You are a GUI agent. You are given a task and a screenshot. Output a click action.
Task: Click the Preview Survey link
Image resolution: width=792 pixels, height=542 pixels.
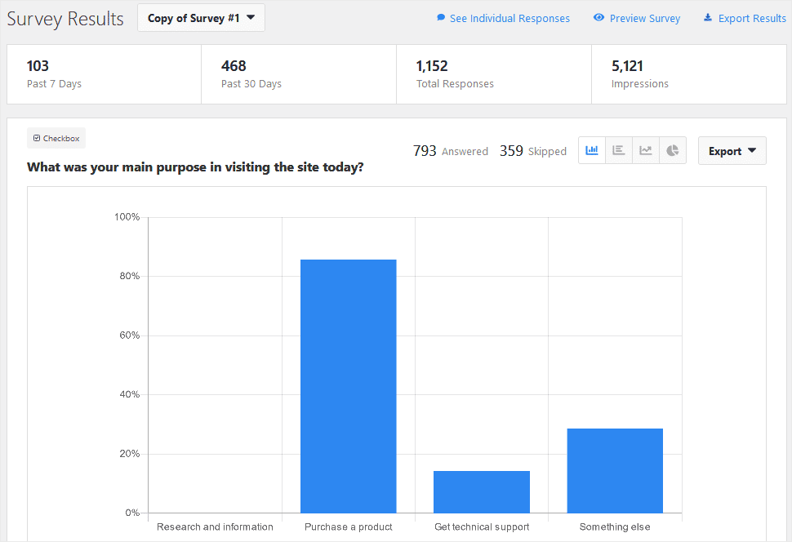643,17
